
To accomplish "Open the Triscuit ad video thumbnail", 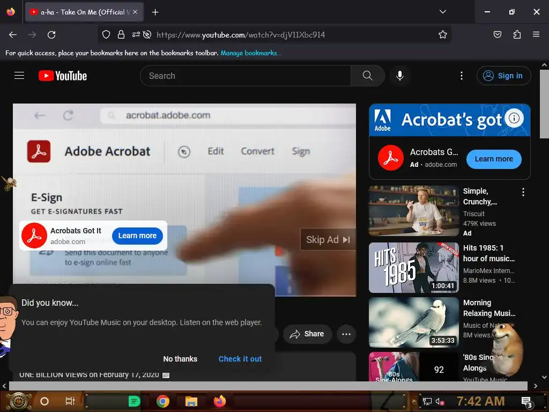I will point(413,211).
